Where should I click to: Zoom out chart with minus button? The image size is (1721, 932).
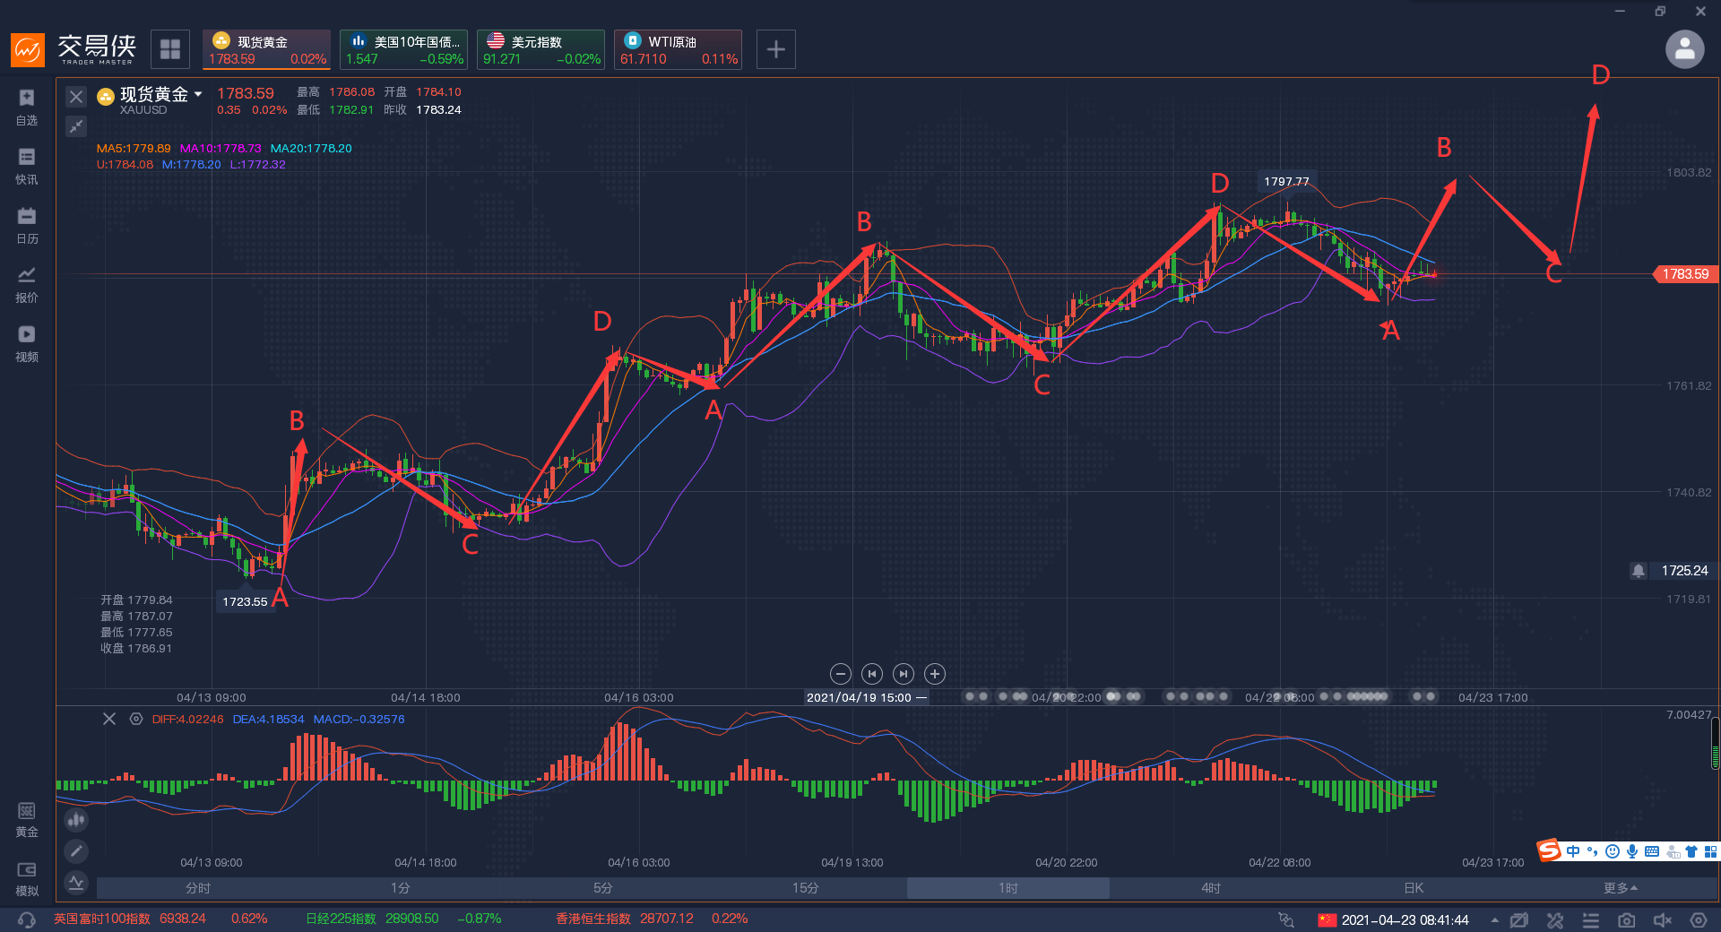(840, 674)
